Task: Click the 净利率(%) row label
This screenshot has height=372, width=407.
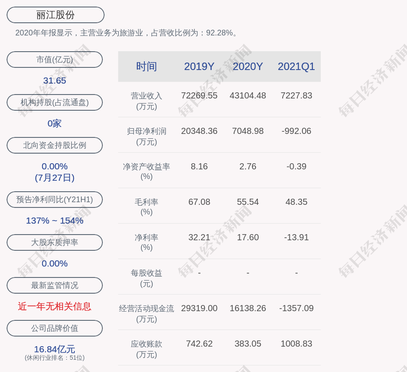Action: tap(147, 242)
